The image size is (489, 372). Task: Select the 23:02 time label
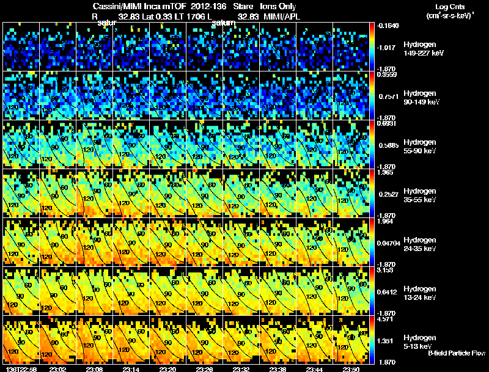click(x=57, y=370)
